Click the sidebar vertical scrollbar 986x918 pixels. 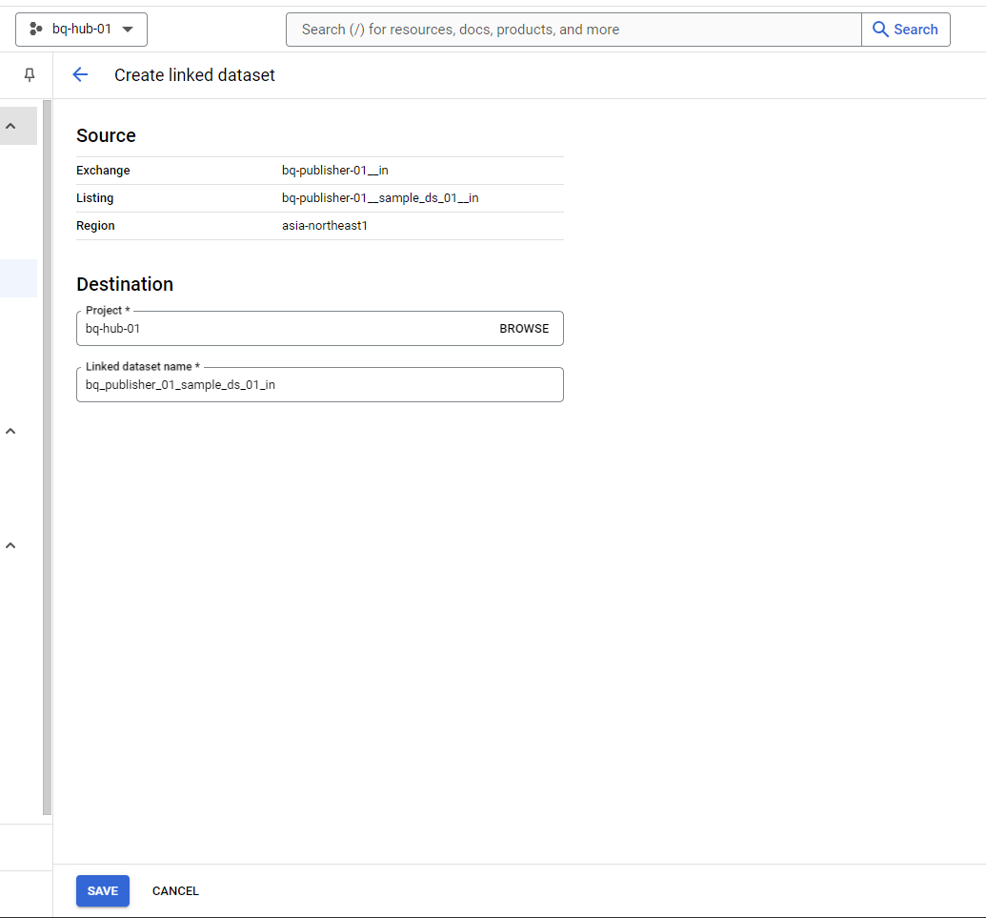click(48, 457)
